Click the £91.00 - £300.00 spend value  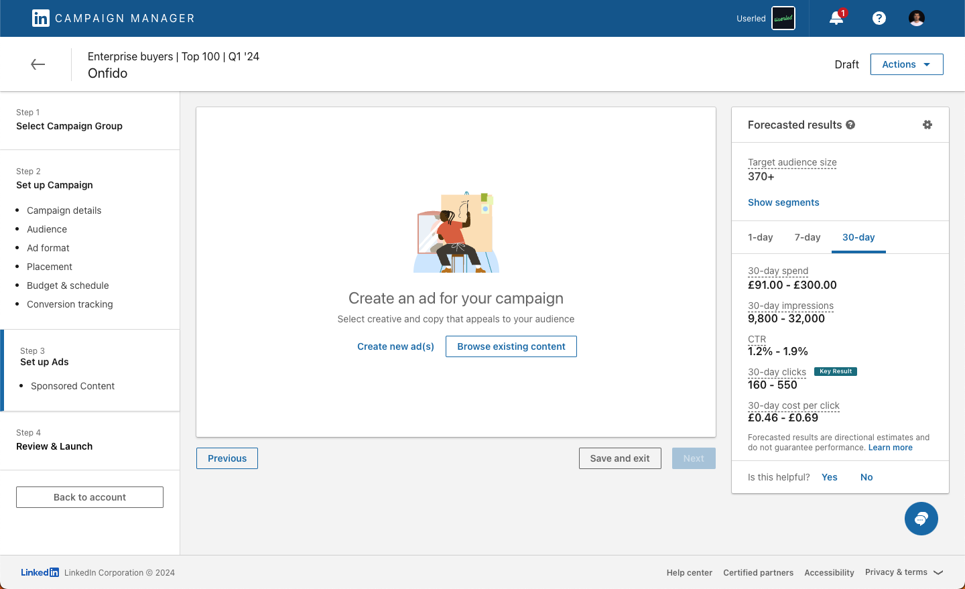click(792, 285)
